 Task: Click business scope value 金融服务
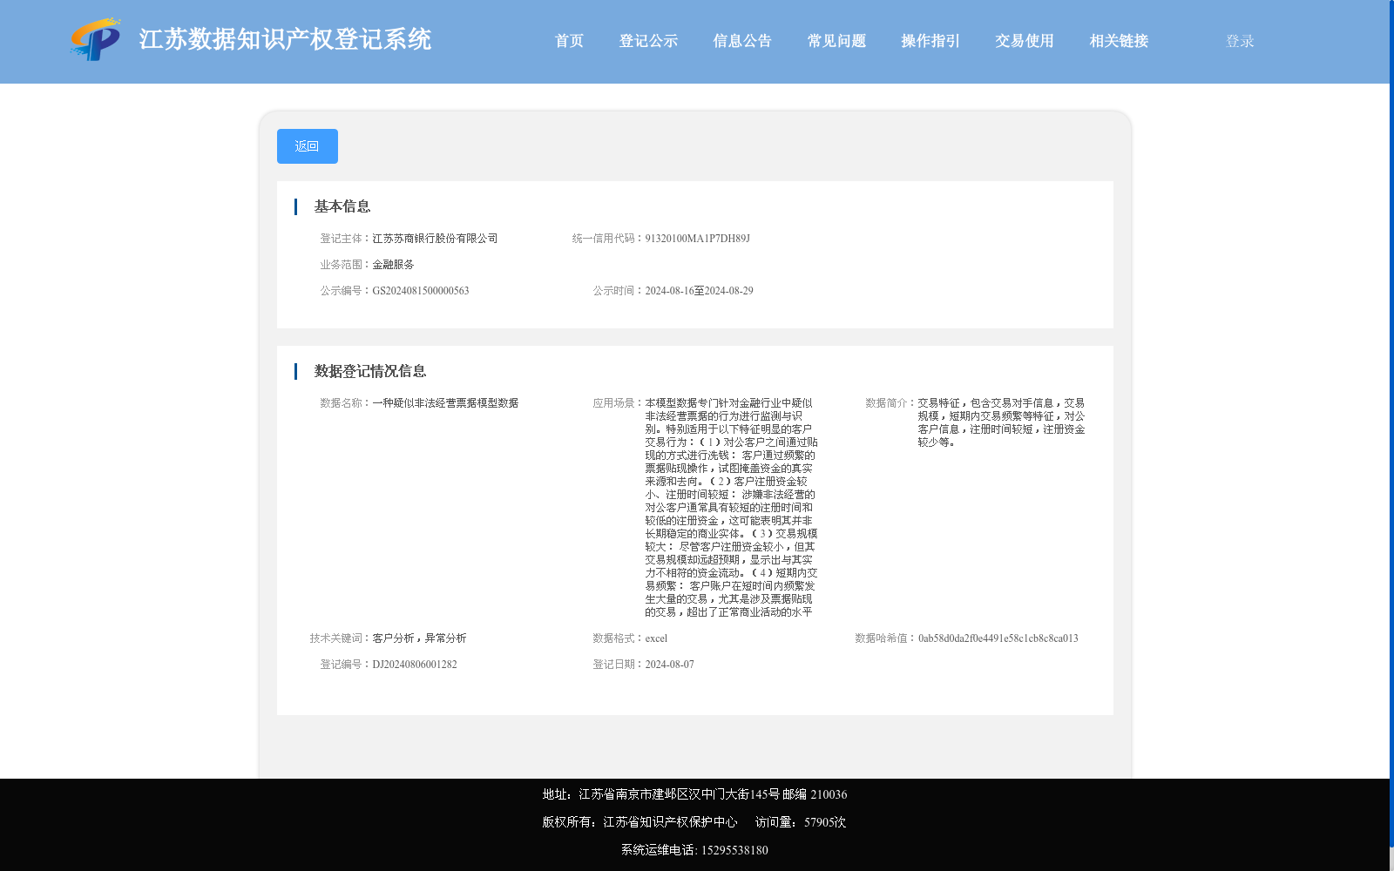point(393,265)
